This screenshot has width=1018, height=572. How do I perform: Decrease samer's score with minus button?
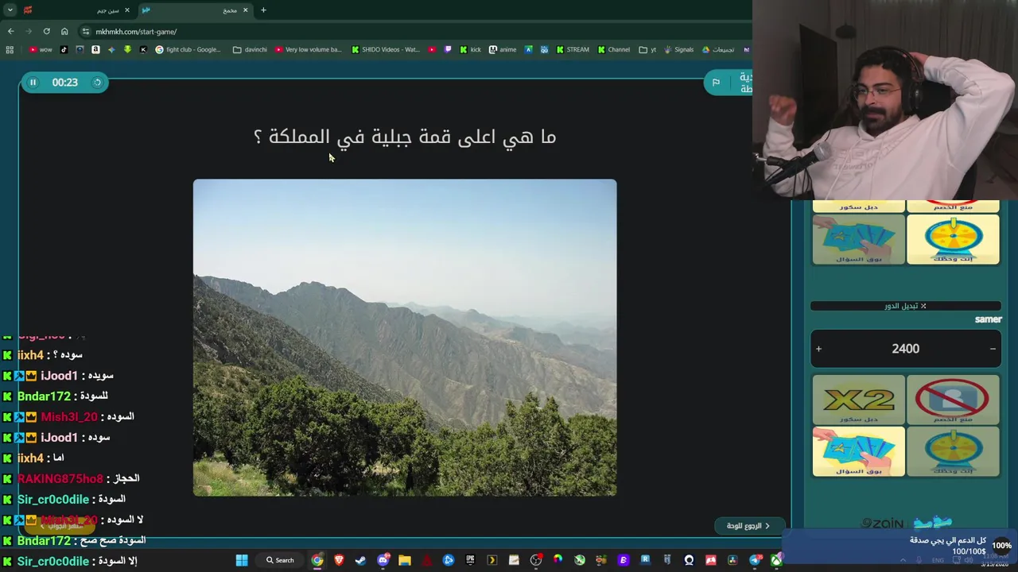tap(993, 349)
